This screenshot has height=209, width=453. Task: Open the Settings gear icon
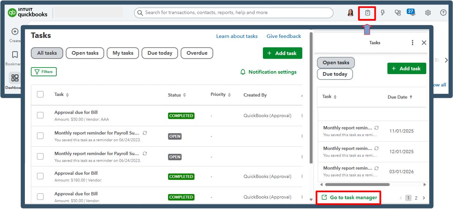[428, 13]
